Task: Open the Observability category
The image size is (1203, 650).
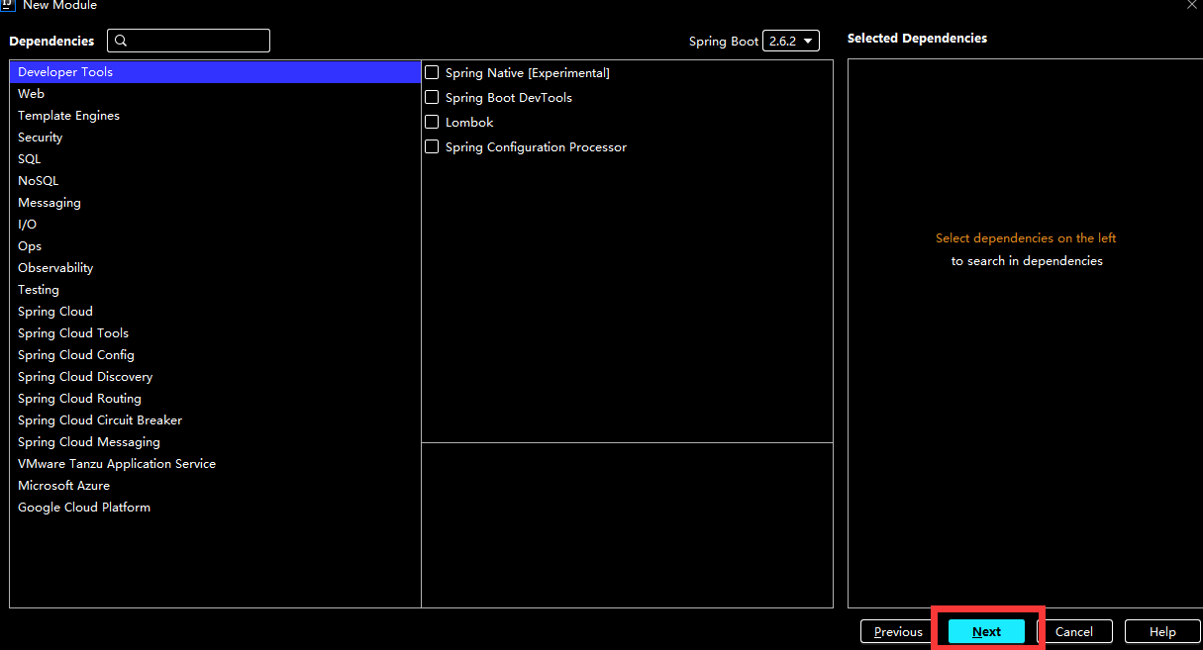Action: (x=215, y=268)
